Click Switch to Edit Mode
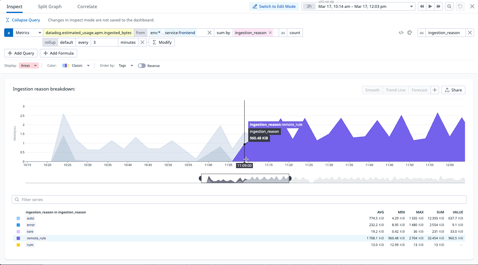This screenshot has width=478, height=265. tap(274, 6)
